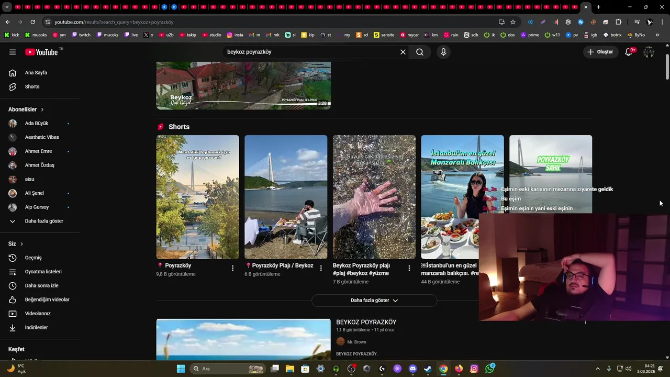Start voice search with the microphone

coord(443,52)
